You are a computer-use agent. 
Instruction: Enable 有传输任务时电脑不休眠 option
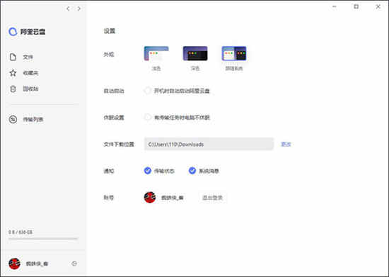pos(148,118)
